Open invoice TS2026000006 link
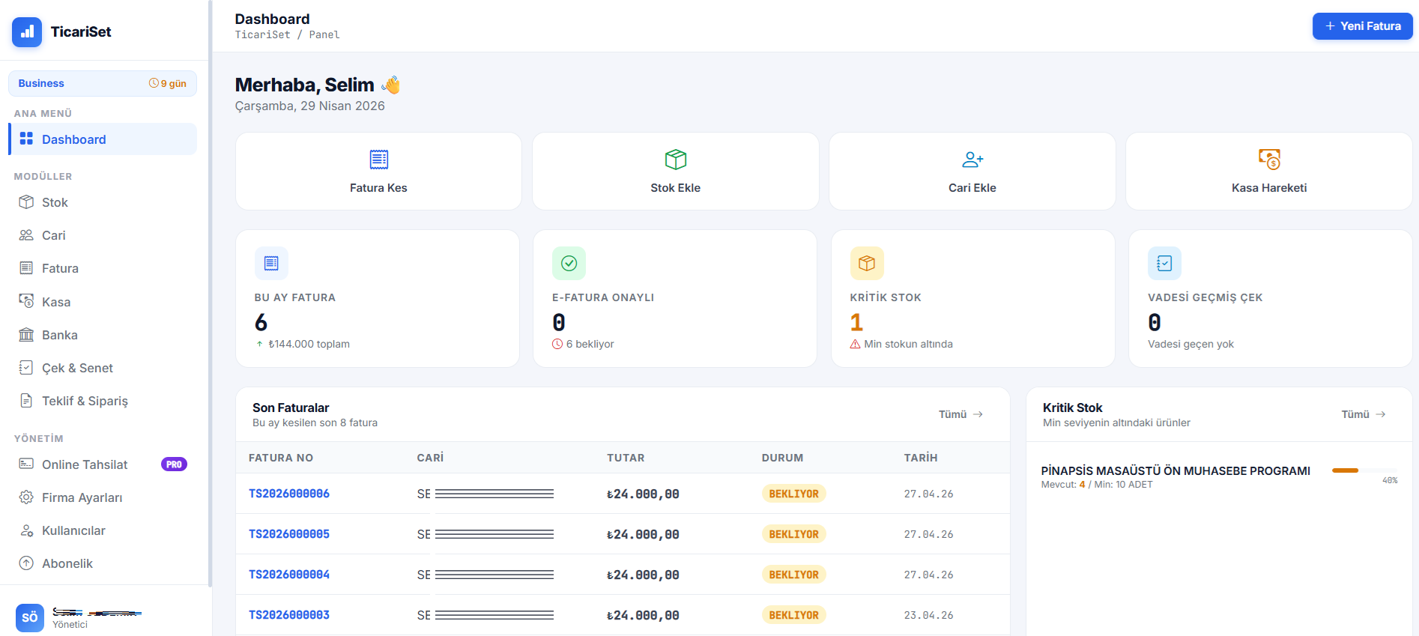 tap(289, 494)
